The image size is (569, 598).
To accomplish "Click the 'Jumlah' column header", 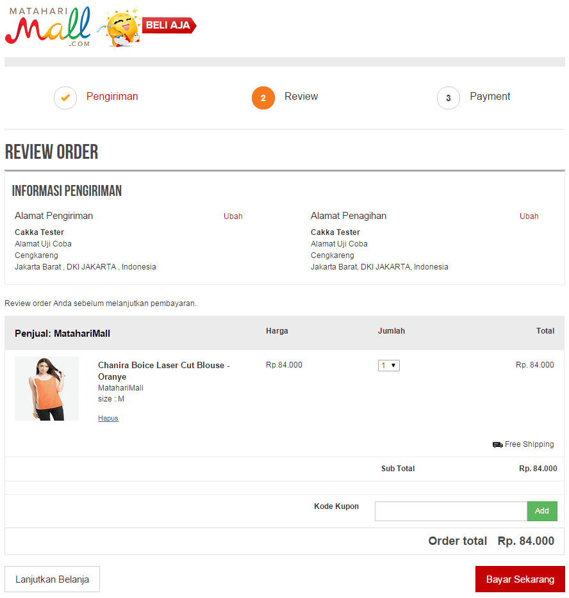I will click(392, 331).
